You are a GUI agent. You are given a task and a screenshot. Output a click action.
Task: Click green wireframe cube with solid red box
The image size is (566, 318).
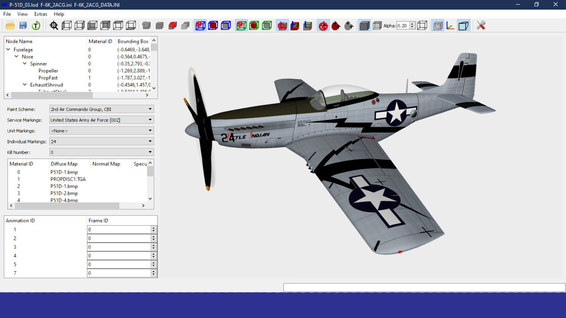pyautogui.click(x=254, y=26)
